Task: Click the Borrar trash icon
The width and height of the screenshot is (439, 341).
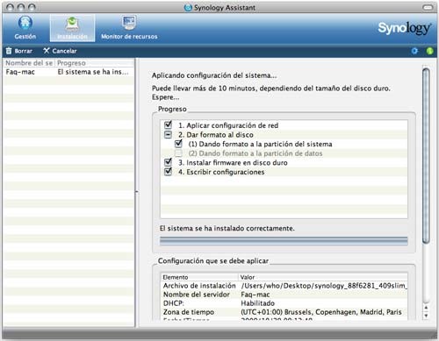Action: coord(9,51)
